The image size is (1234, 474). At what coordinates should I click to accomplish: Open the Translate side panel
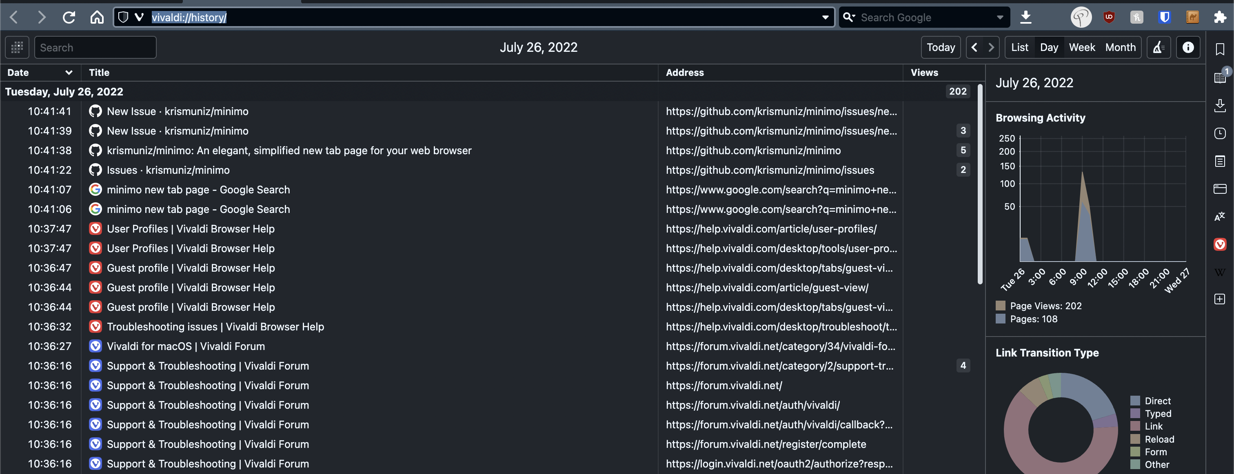(x=1220, y=217)
